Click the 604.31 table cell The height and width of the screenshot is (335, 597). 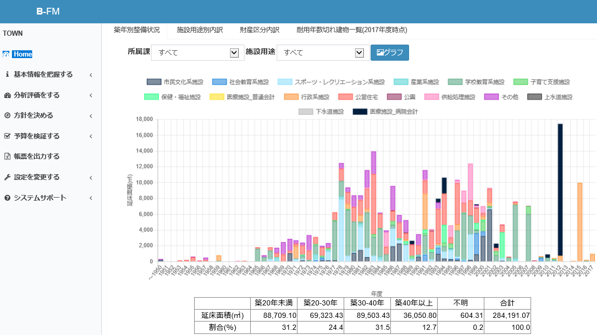[x=460, y=315]
